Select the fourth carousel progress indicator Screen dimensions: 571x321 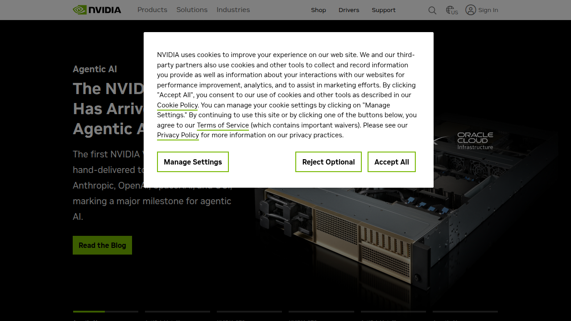click(321, 312)
